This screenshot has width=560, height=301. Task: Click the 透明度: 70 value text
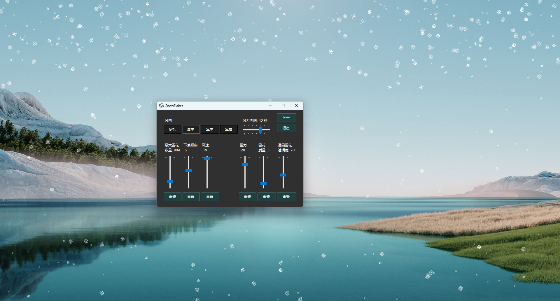click(x=286, y=150)
